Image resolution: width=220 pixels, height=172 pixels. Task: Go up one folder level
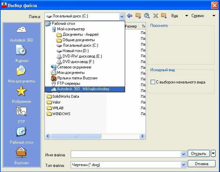(138, 16)
